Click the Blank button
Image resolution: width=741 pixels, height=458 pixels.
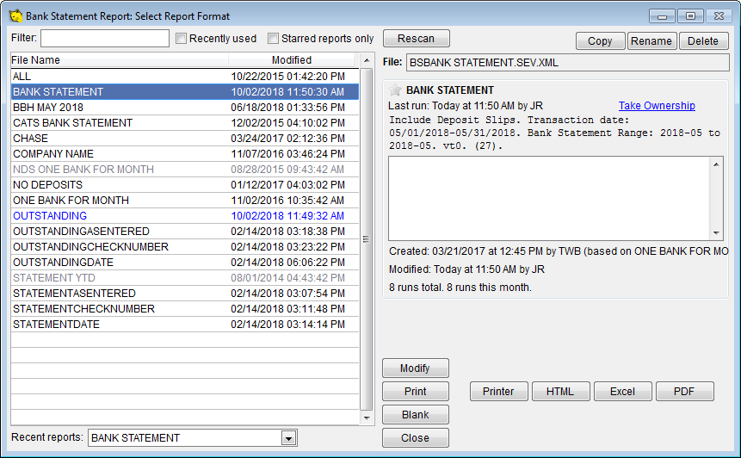coord(415,414)
